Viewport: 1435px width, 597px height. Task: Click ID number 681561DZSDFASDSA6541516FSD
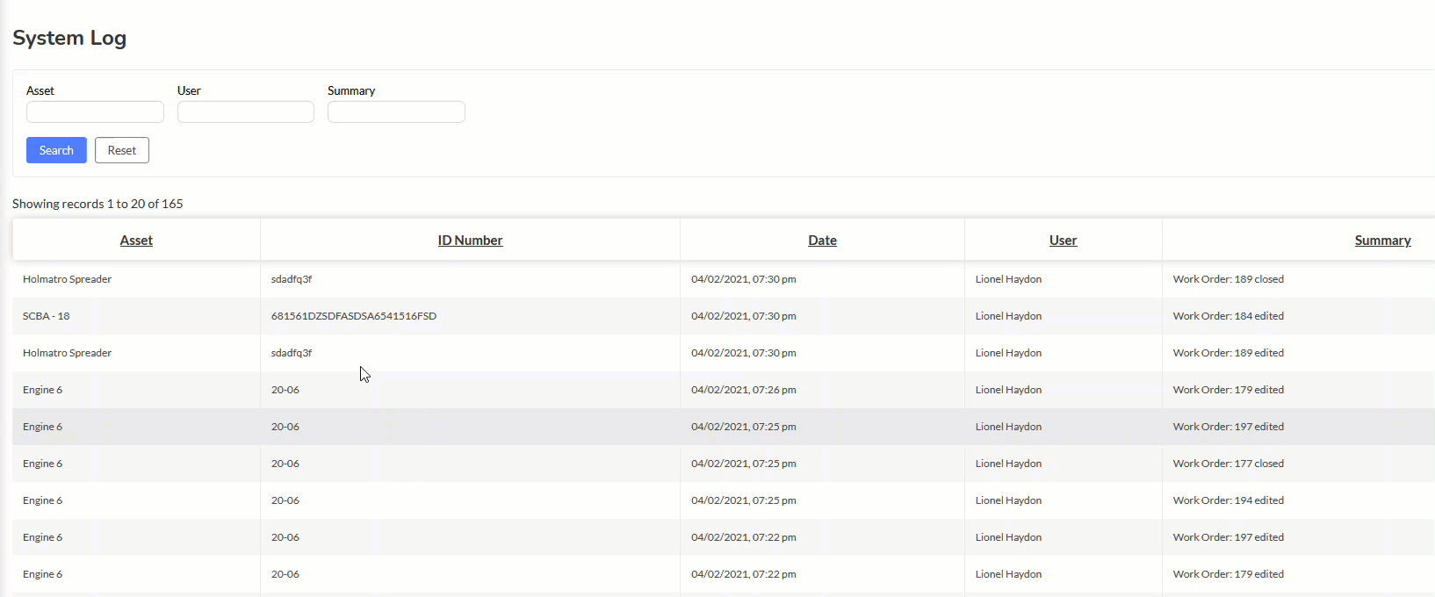(354, 316)
